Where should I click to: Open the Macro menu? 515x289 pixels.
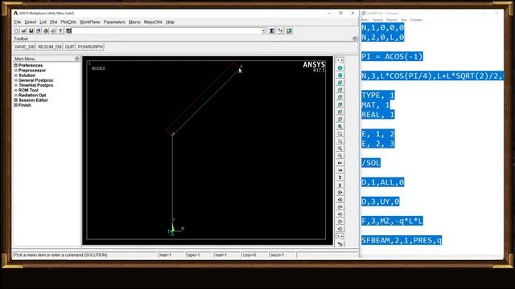134,22
